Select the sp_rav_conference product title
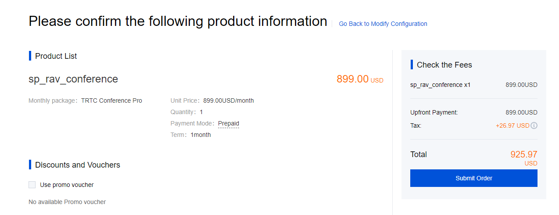559x215 pixels. pos(73,79)
